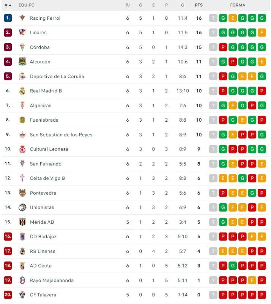Click the EQUIPO column header
Screen dimensions: 271x304
26,5
